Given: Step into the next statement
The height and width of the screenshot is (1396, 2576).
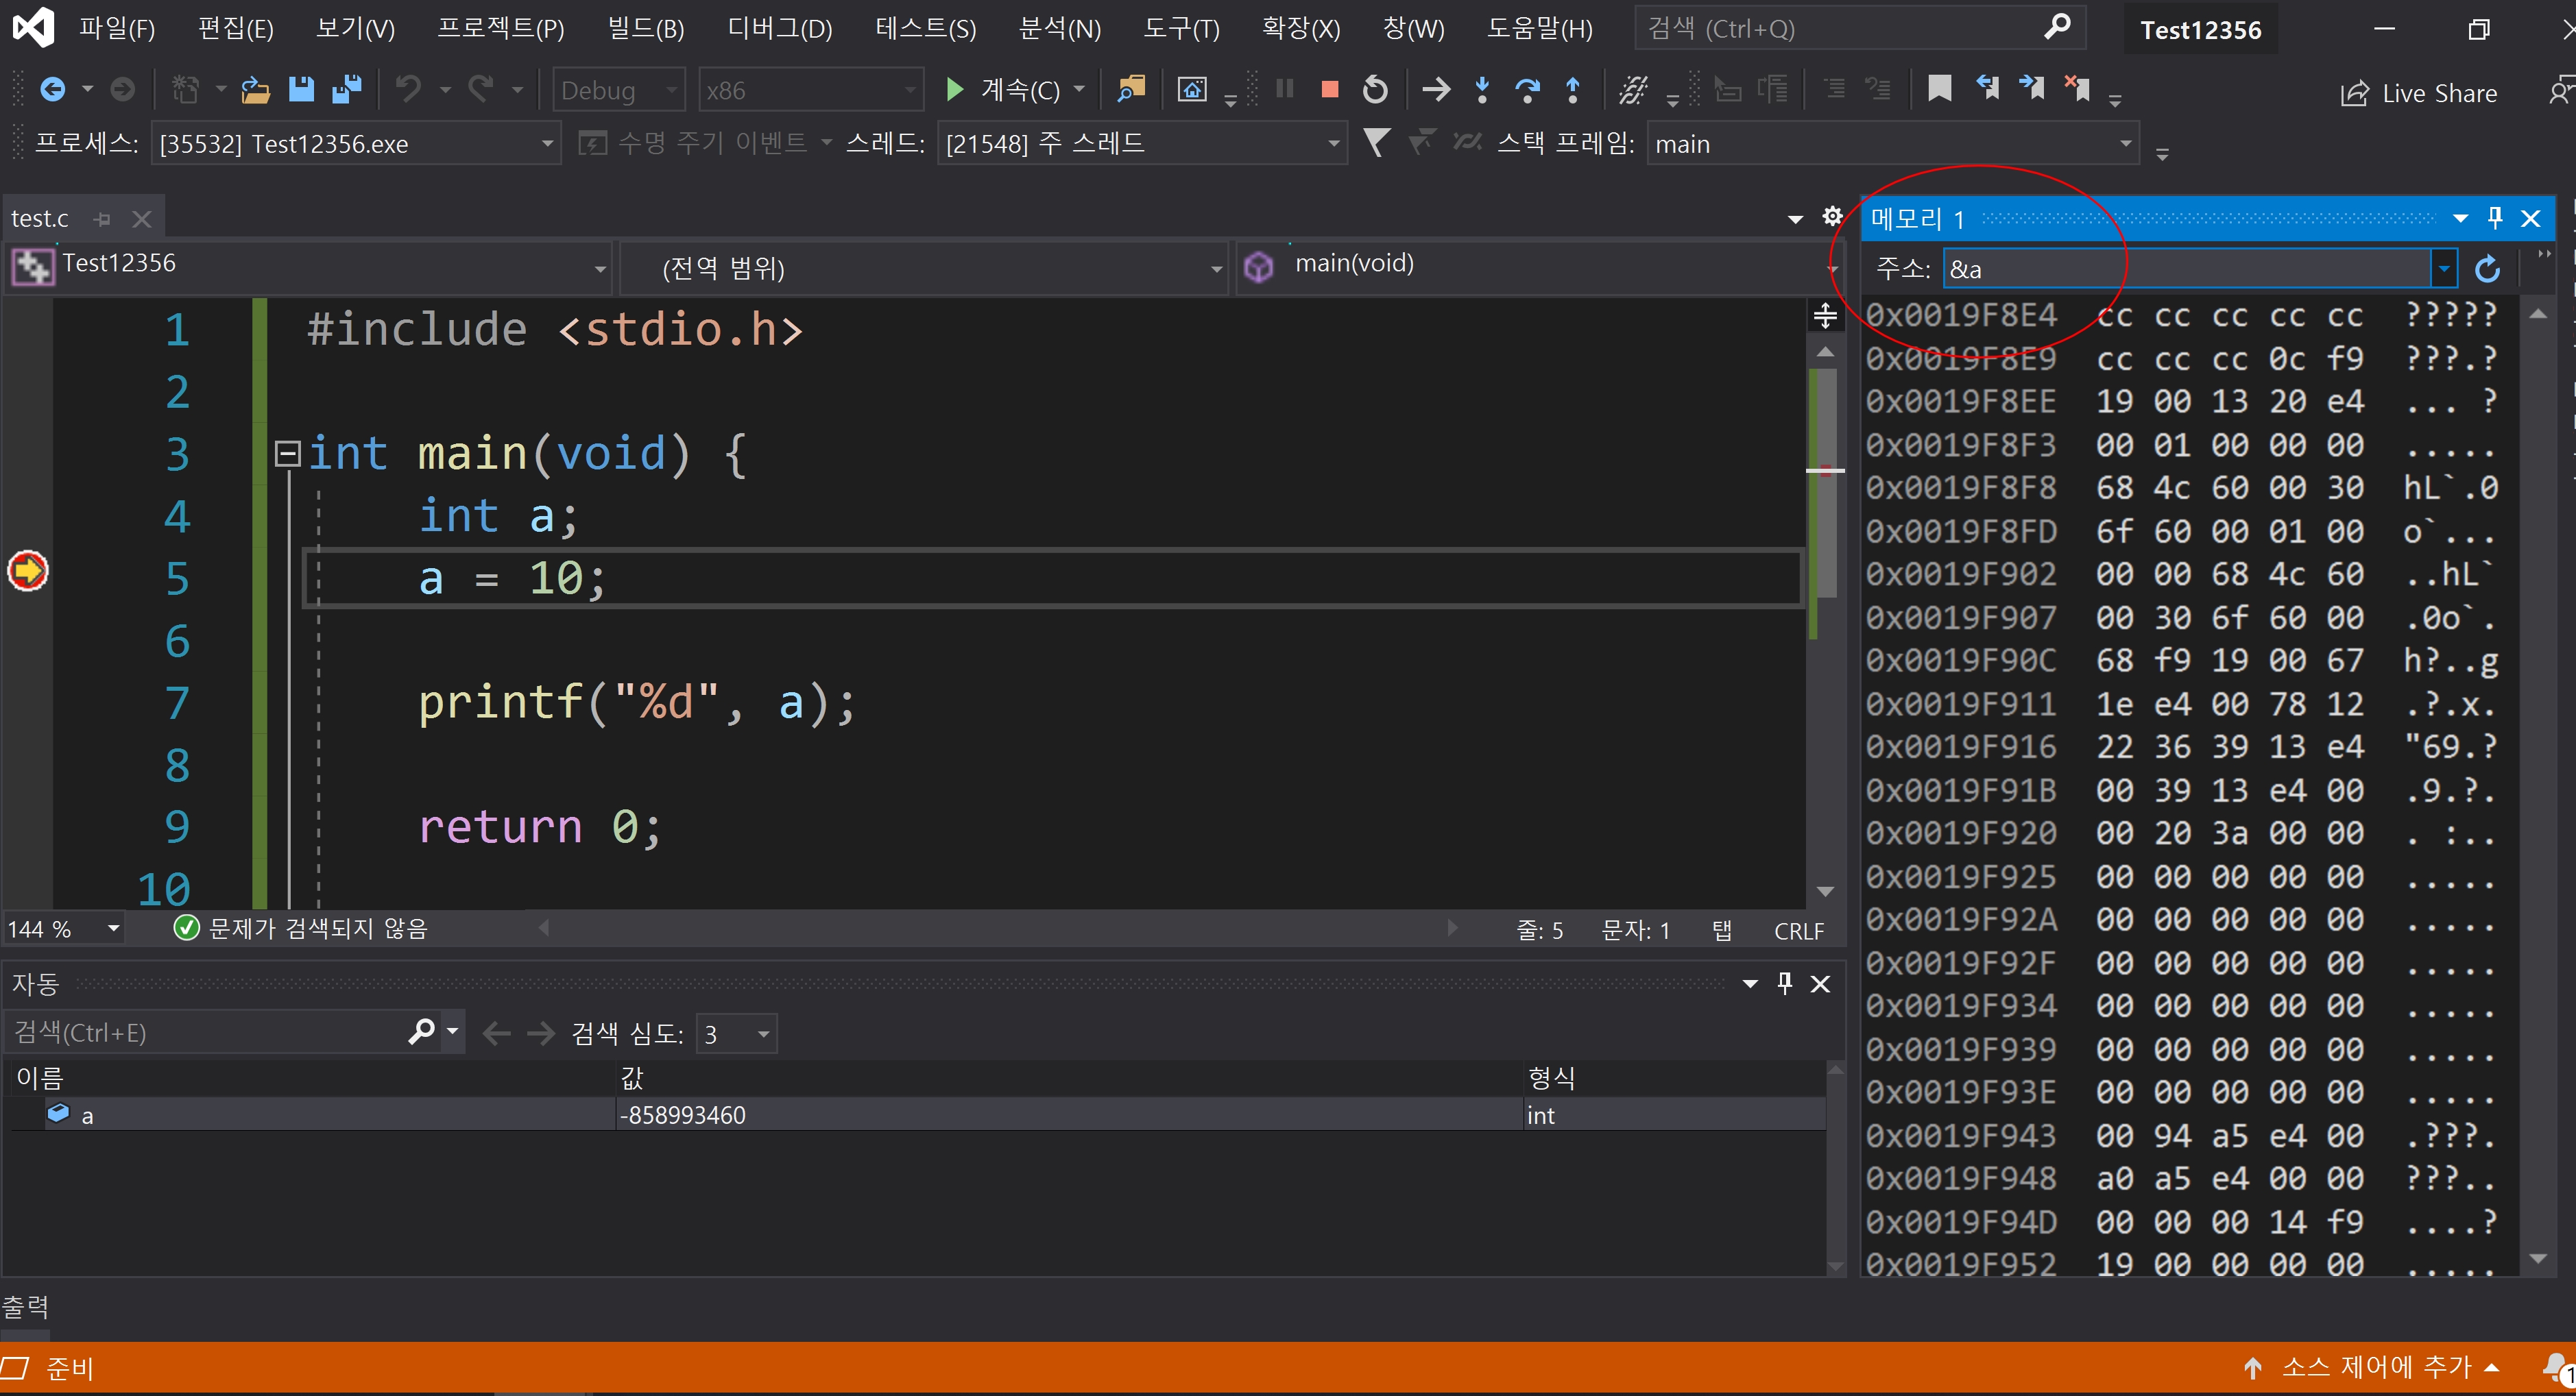Looking at the screenshot, I should coord(1482,90).
